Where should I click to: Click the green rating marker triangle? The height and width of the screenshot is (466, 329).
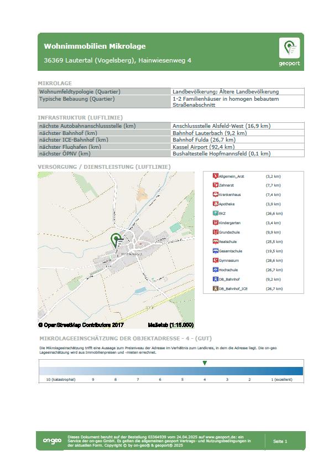[x=205, y=363]
